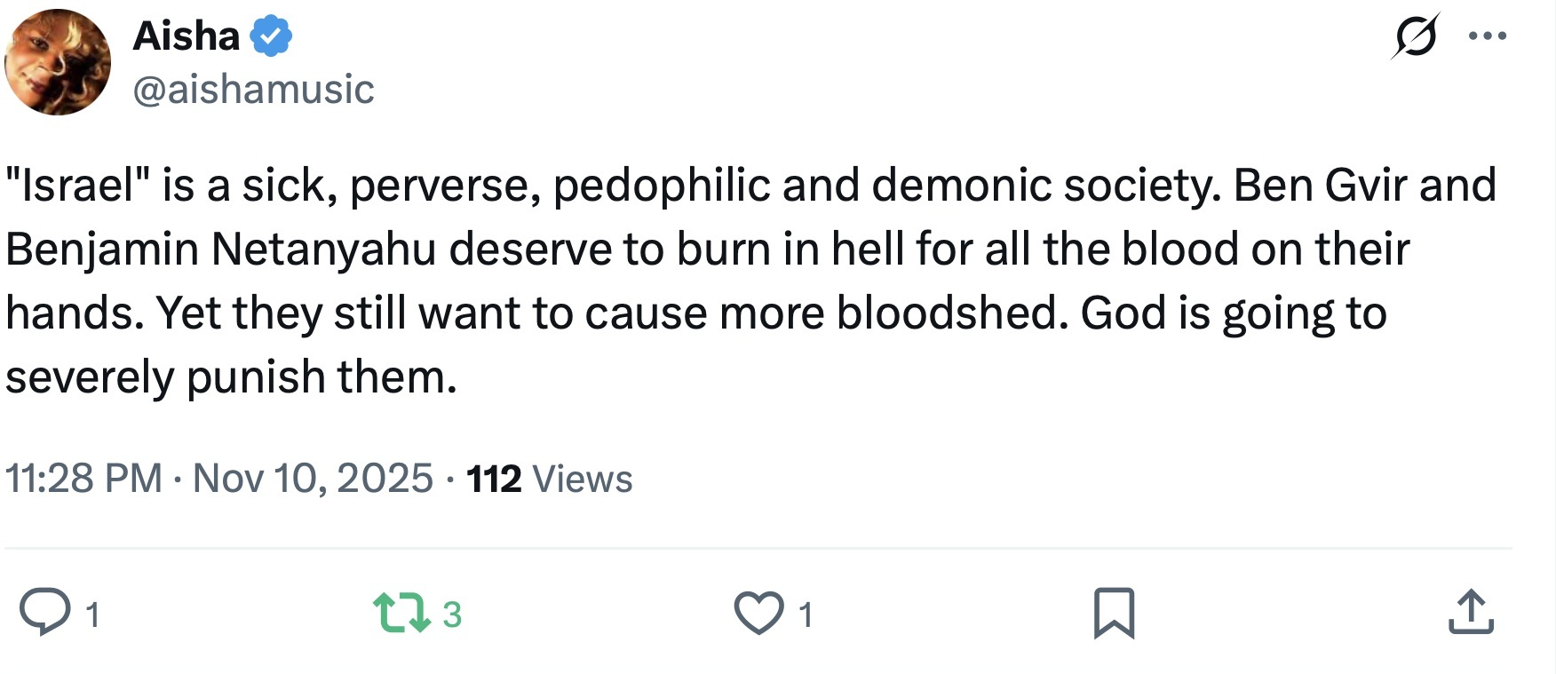Open the @aishamusic handle profile

253,90
